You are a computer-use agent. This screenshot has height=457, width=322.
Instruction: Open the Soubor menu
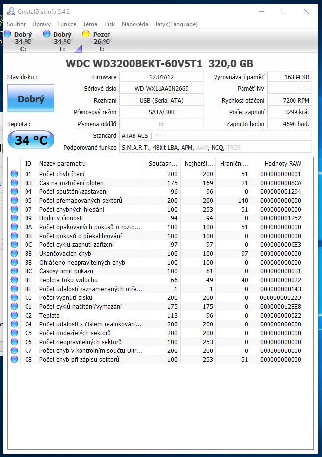point(16,24)
